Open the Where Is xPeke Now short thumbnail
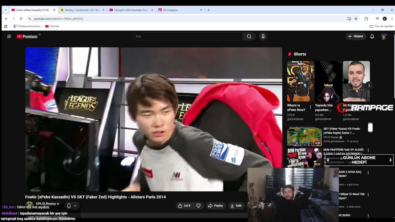 click(x=301, y=81)
